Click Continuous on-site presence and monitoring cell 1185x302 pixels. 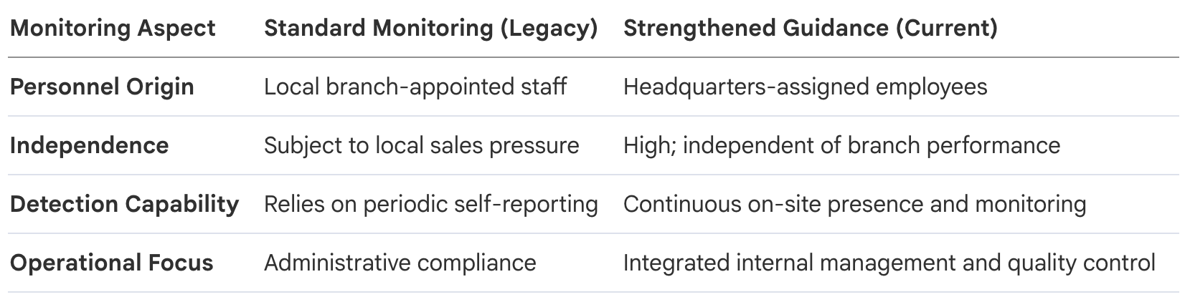click(854, 204)
